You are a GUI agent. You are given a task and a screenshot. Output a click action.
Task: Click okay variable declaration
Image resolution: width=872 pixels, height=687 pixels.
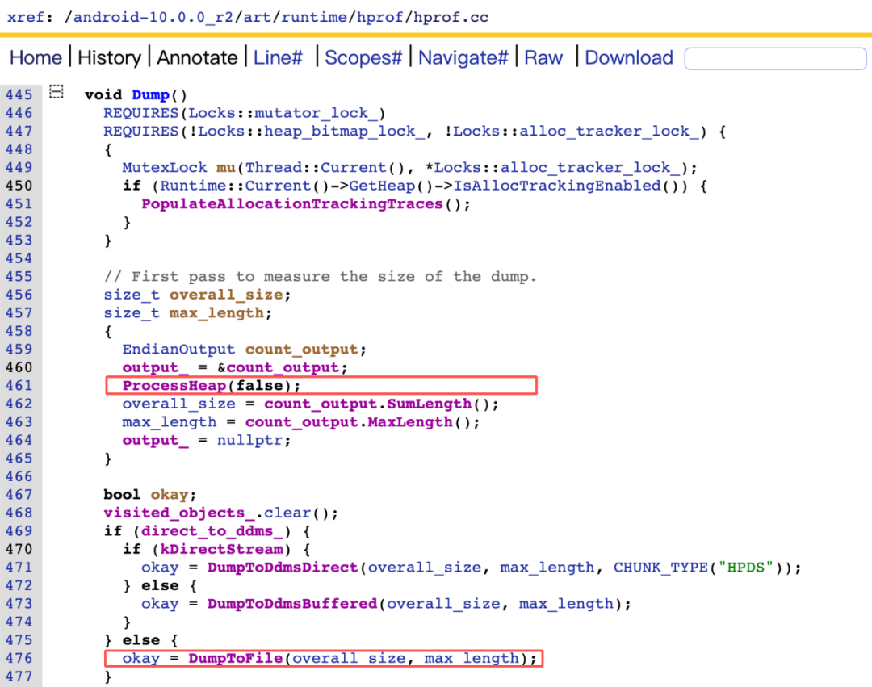[x=169, y=495]
